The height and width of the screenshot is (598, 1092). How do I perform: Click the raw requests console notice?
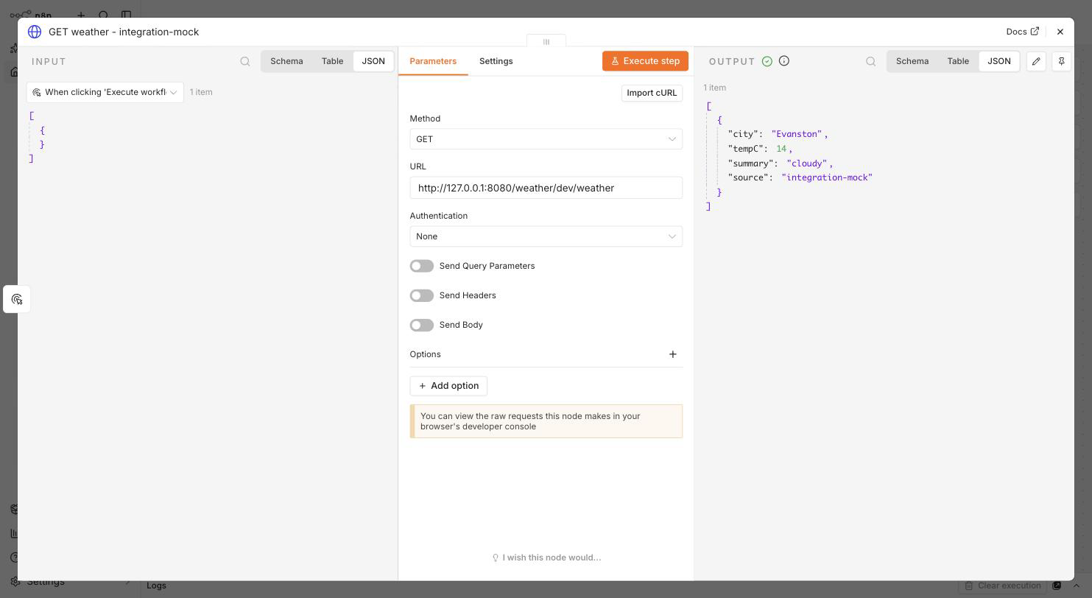coord(546,421)
